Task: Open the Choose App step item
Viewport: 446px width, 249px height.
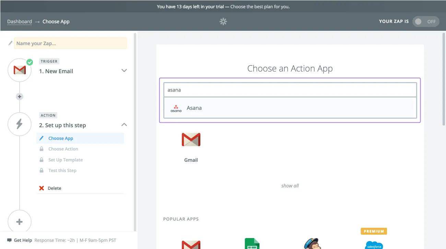Action: 61,139
